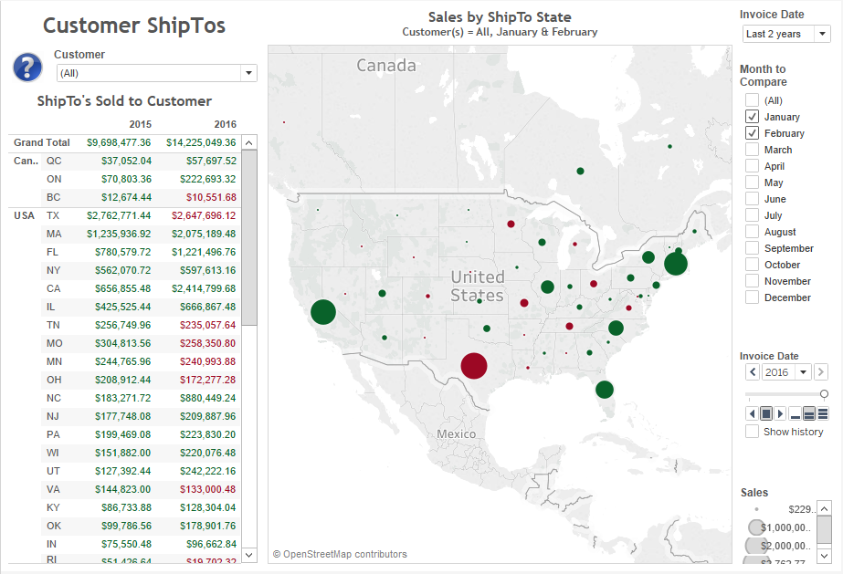Check the September checkbox
The width and height of the screenshot is (843, 574).
click(753, 248)
